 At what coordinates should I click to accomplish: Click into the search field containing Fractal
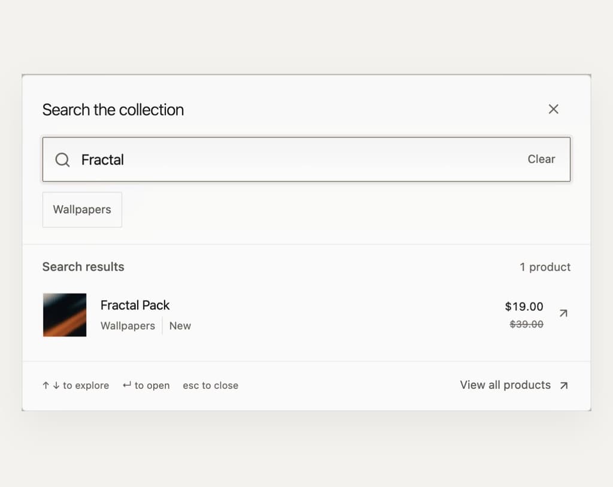306,159
